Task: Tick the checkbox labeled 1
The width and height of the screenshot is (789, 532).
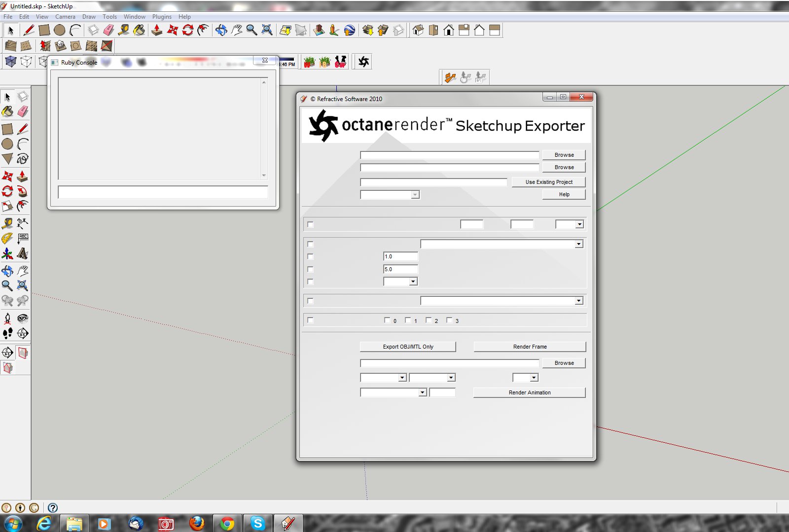Action: 408,320
